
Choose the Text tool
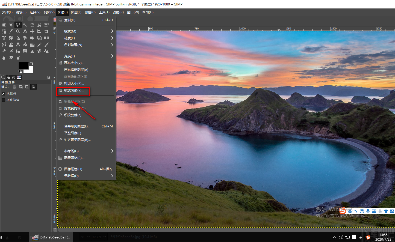pos(18,44)
